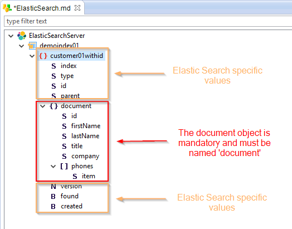
Task: Select the created field label
Action: pos(71,206)
